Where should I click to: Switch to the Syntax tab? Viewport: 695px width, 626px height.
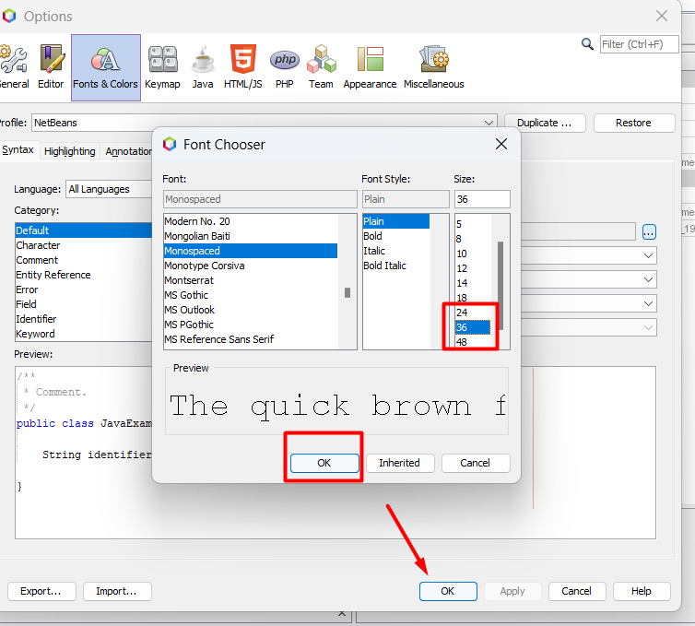(x=18, y=150)
